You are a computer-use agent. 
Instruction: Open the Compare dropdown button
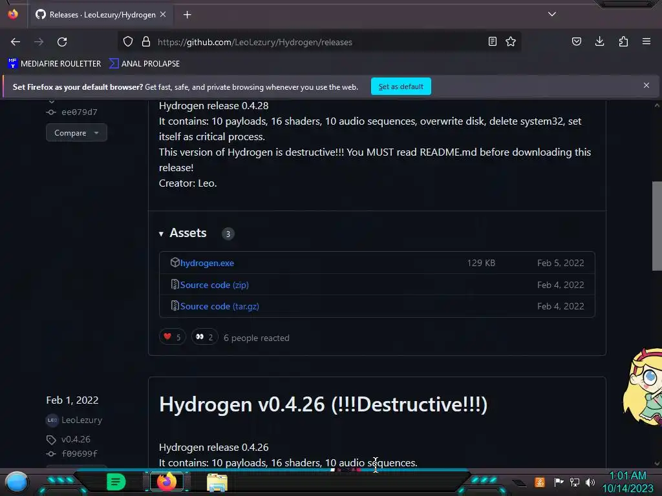tap(76, 133)
